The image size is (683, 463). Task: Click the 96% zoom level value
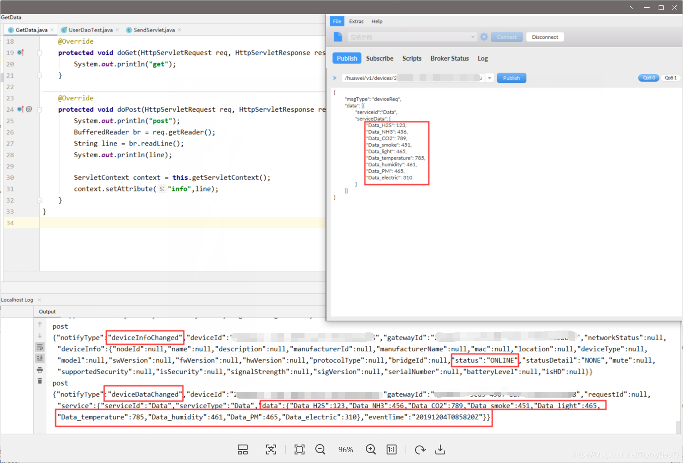tap(346, 449)
